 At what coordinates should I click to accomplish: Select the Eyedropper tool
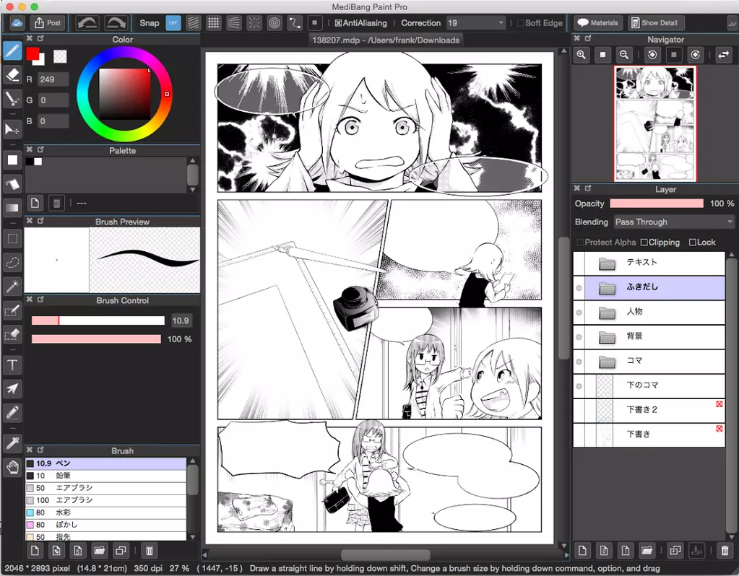click(x=13, y=442)
